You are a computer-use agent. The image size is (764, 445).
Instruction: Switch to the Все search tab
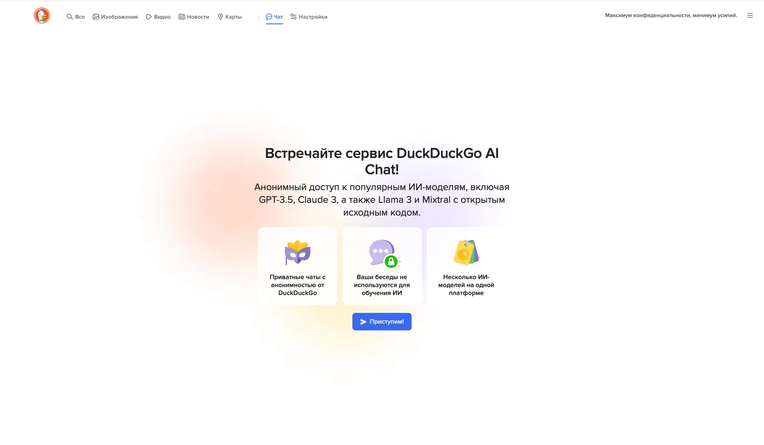pos(75,17)
